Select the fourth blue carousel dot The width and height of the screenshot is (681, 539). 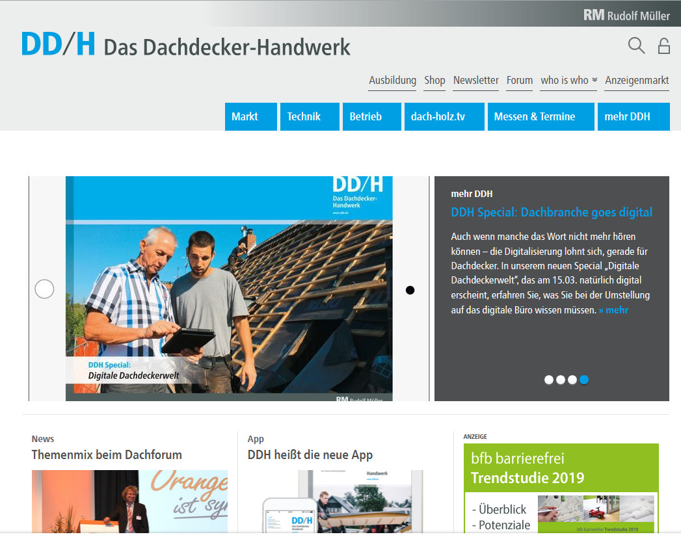584,380
